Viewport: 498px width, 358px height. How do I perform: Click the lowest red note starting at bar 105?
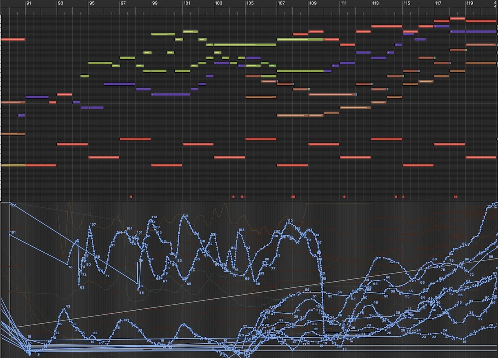click(261, 139)
